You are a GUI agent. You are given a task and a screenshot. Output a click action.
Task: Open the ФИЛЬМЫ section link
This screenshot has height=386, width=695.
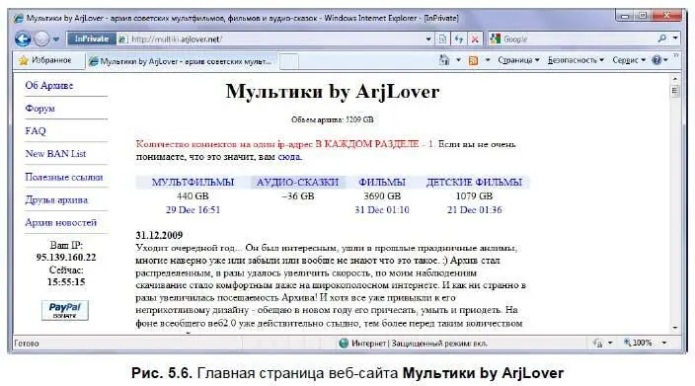coord(382,183)
